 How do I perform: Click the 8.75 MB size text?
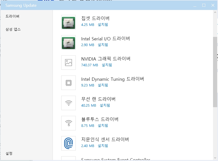point(88,126)
